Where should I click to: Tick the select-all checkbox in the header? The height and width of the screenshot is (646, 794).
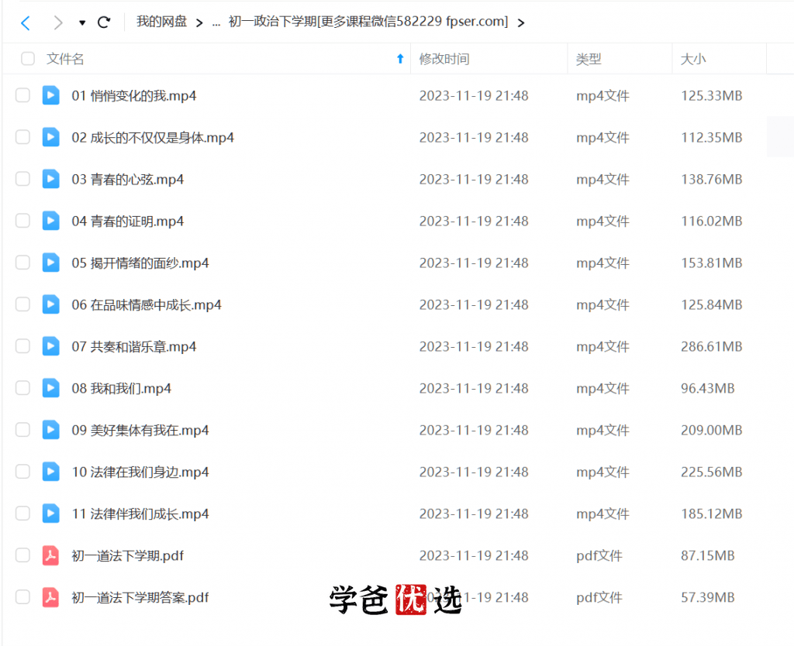pyautogui.click(x=28, y=59)
